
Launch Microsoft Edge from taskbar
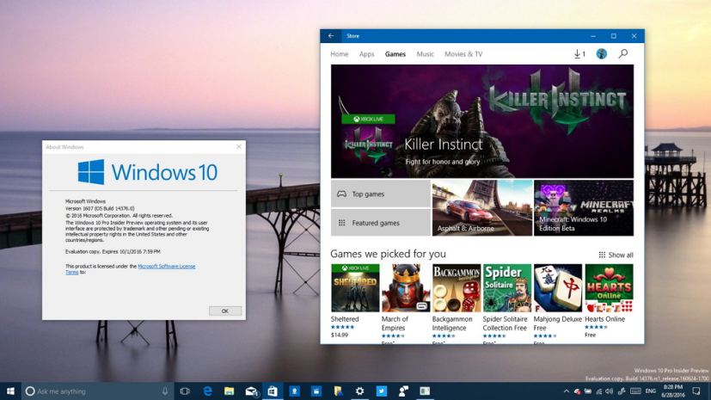coord(207,391)
